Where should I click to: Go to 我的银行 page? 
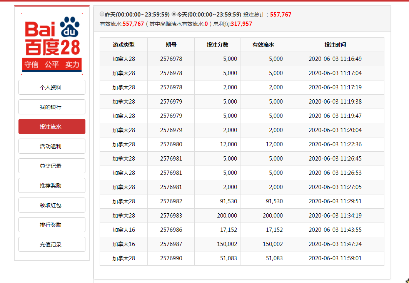[x=52, y=107]
